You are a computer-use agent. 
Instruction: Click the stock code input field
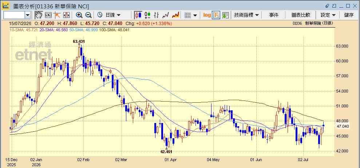tap(14, 15)
